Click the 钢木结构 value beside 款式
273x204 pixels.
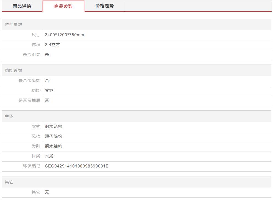coord(54,127)
